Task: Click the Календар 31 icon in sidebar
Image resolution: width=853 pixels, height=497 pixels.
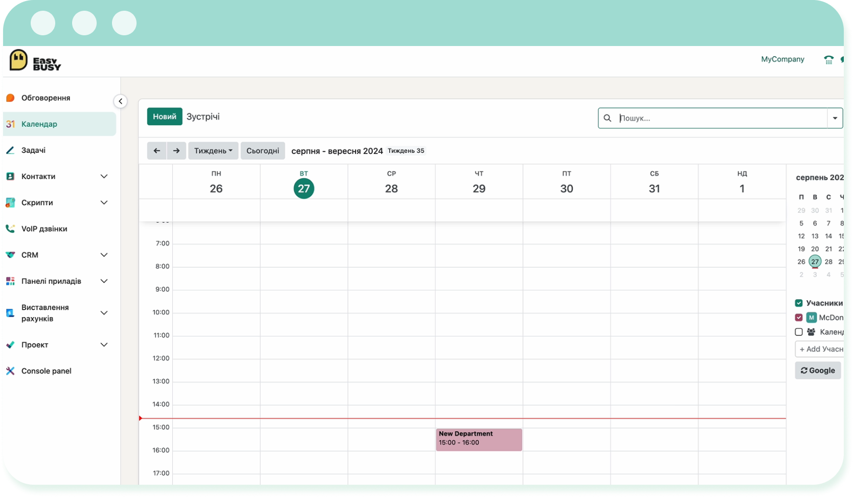Action: pyautogui.click(x=10, y=124)
